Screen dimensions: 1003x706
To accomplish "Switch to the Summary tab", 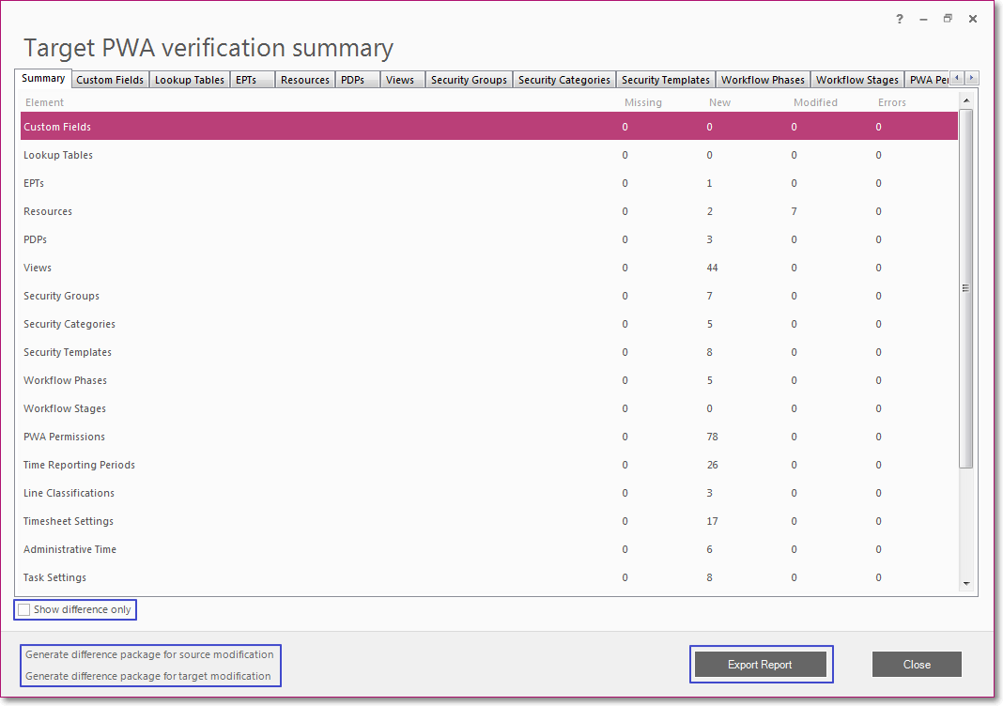I will (x=43, y=78).
